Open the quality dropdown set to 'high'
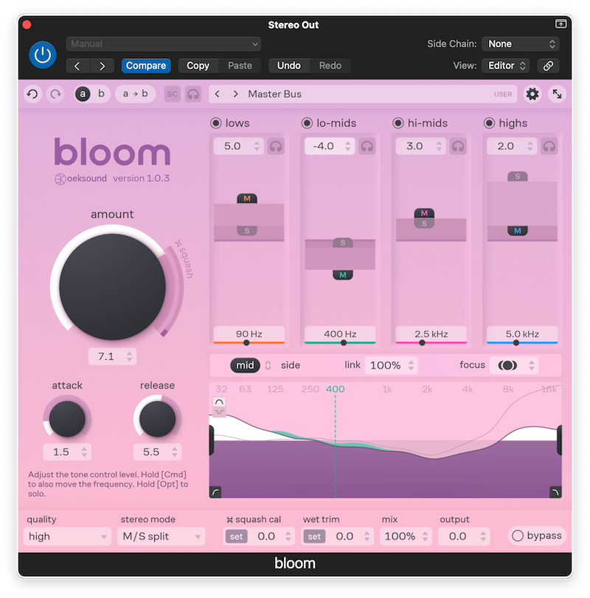The width and height of the screenshot is (590, 598). click(x=66, y=536)
